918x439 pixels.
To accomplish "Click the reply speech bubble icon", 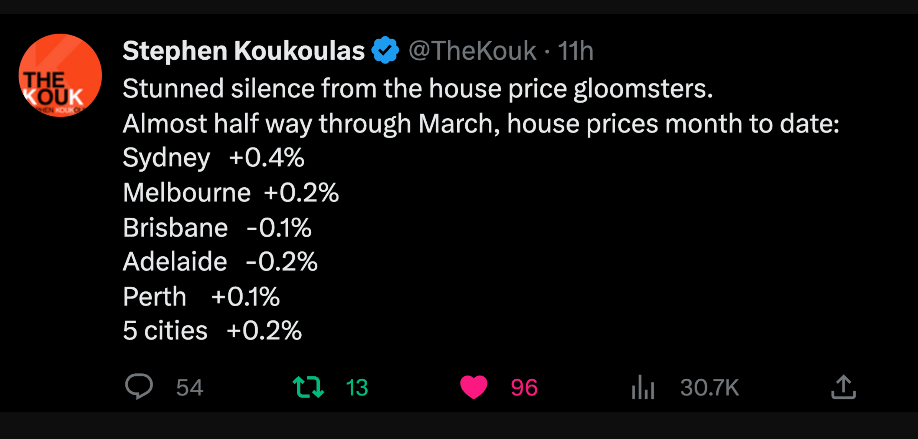I will (139, 386).
